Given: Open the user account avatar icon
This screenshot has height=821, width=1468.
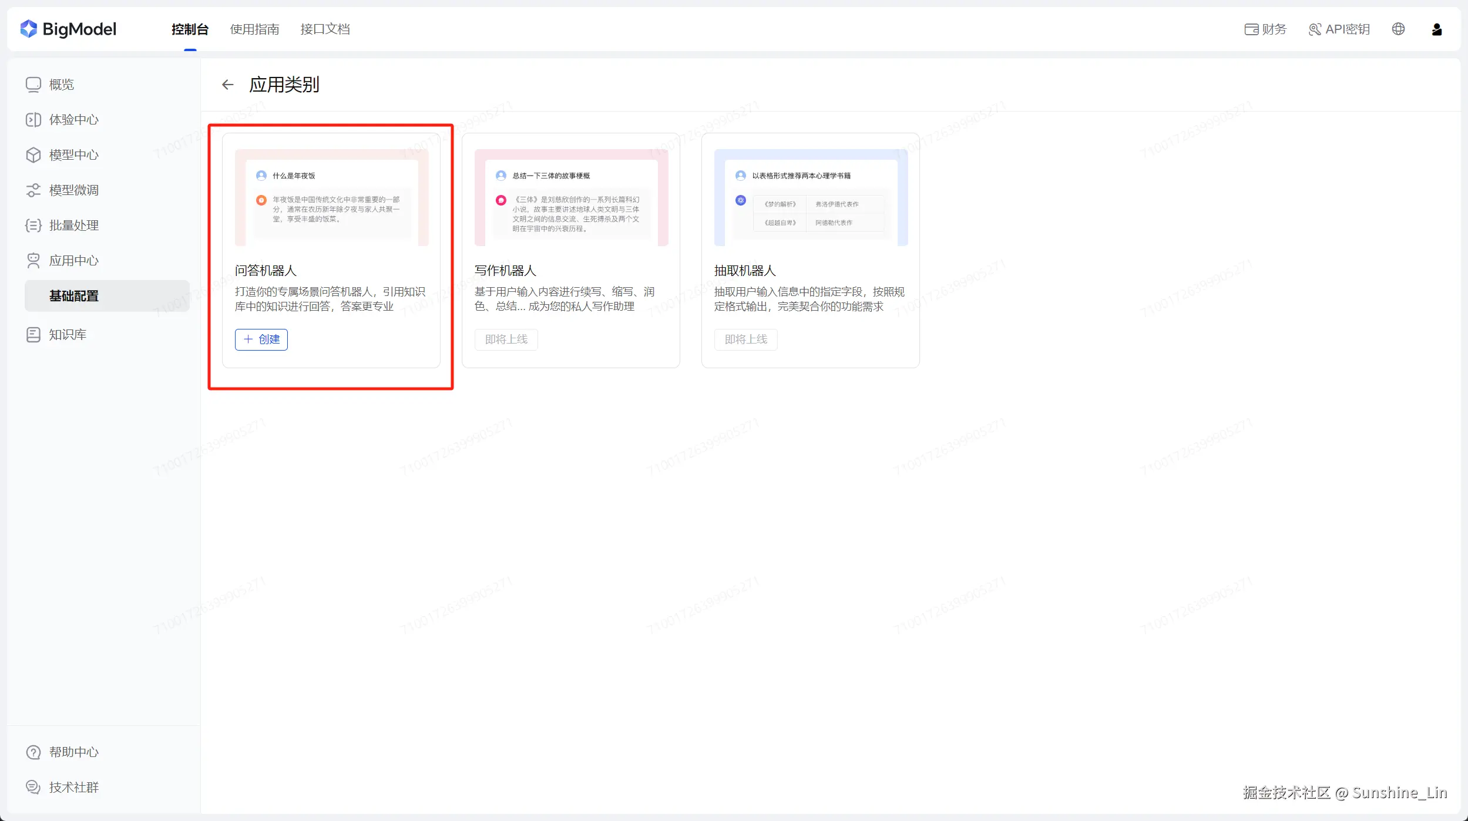Looking at the screenshot, I should tap(1436, 29).
